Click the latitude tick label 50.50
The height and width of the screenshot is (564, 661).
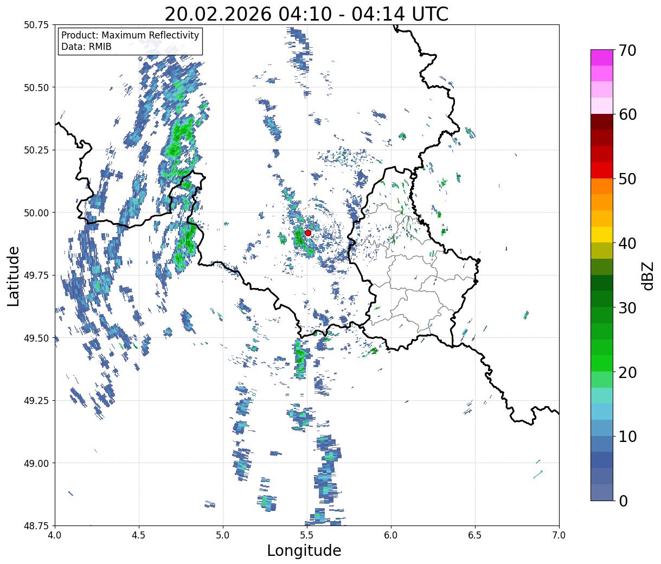(36, 87)
